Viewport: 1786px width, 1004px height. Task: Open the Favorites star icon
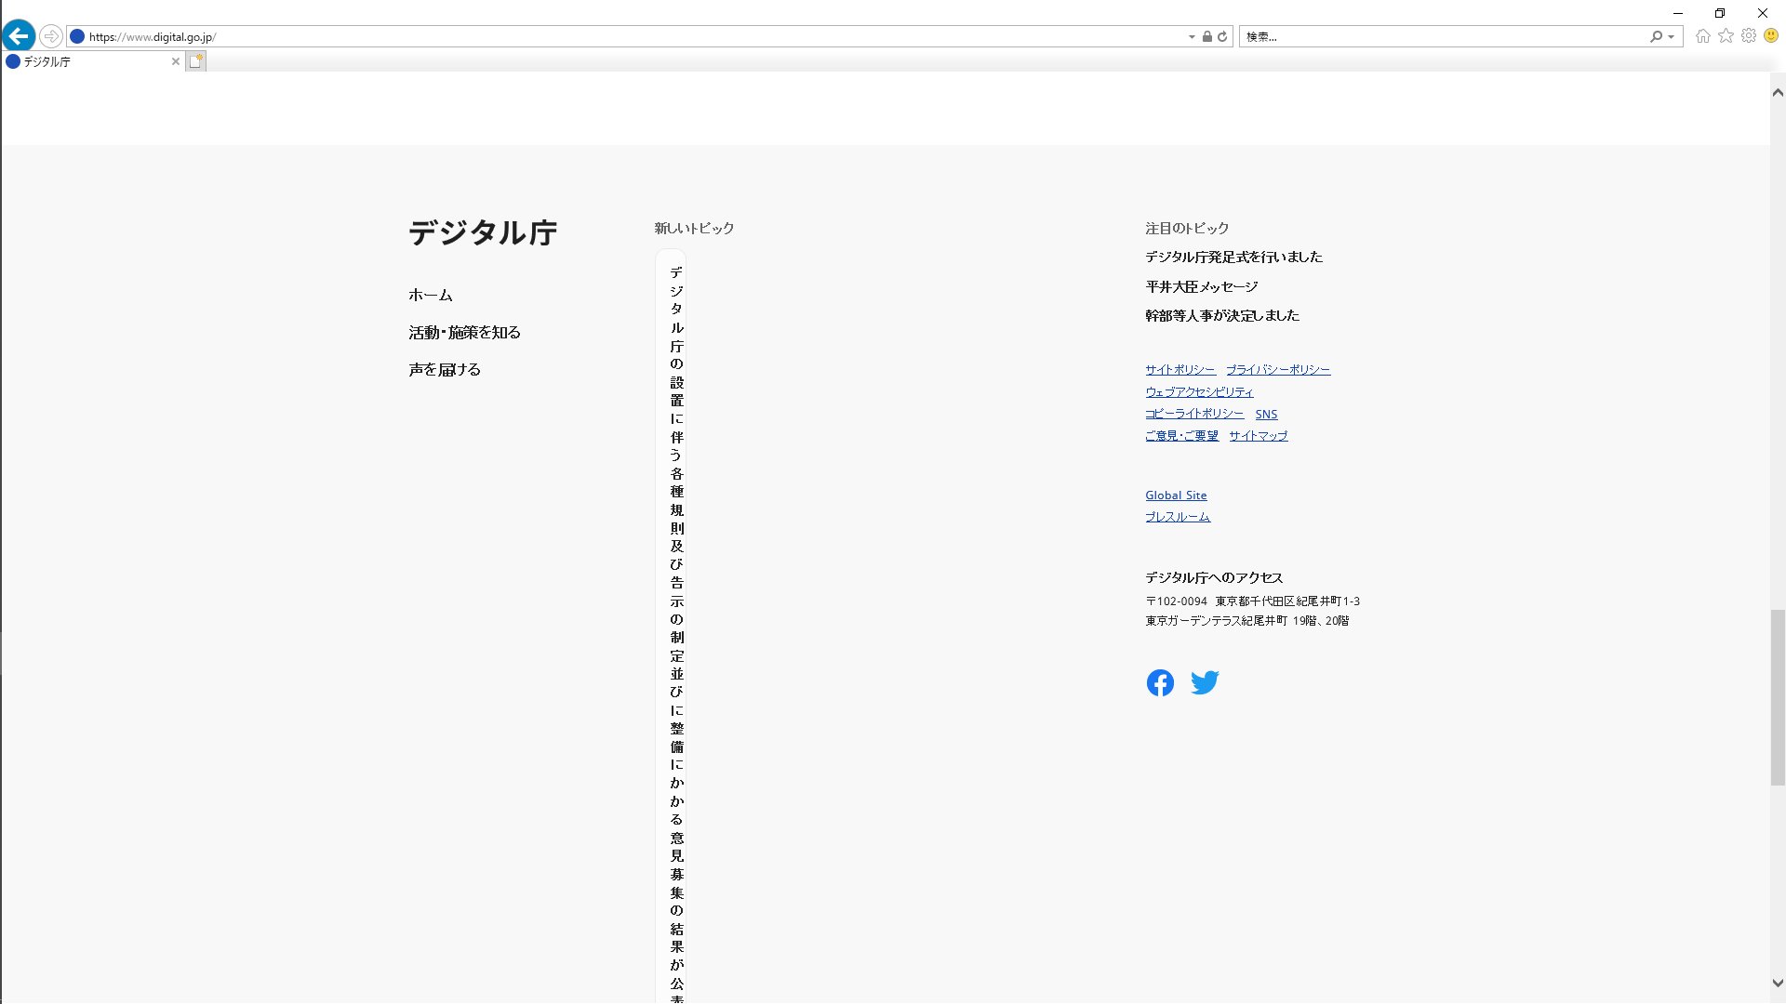click(1726, 36)
